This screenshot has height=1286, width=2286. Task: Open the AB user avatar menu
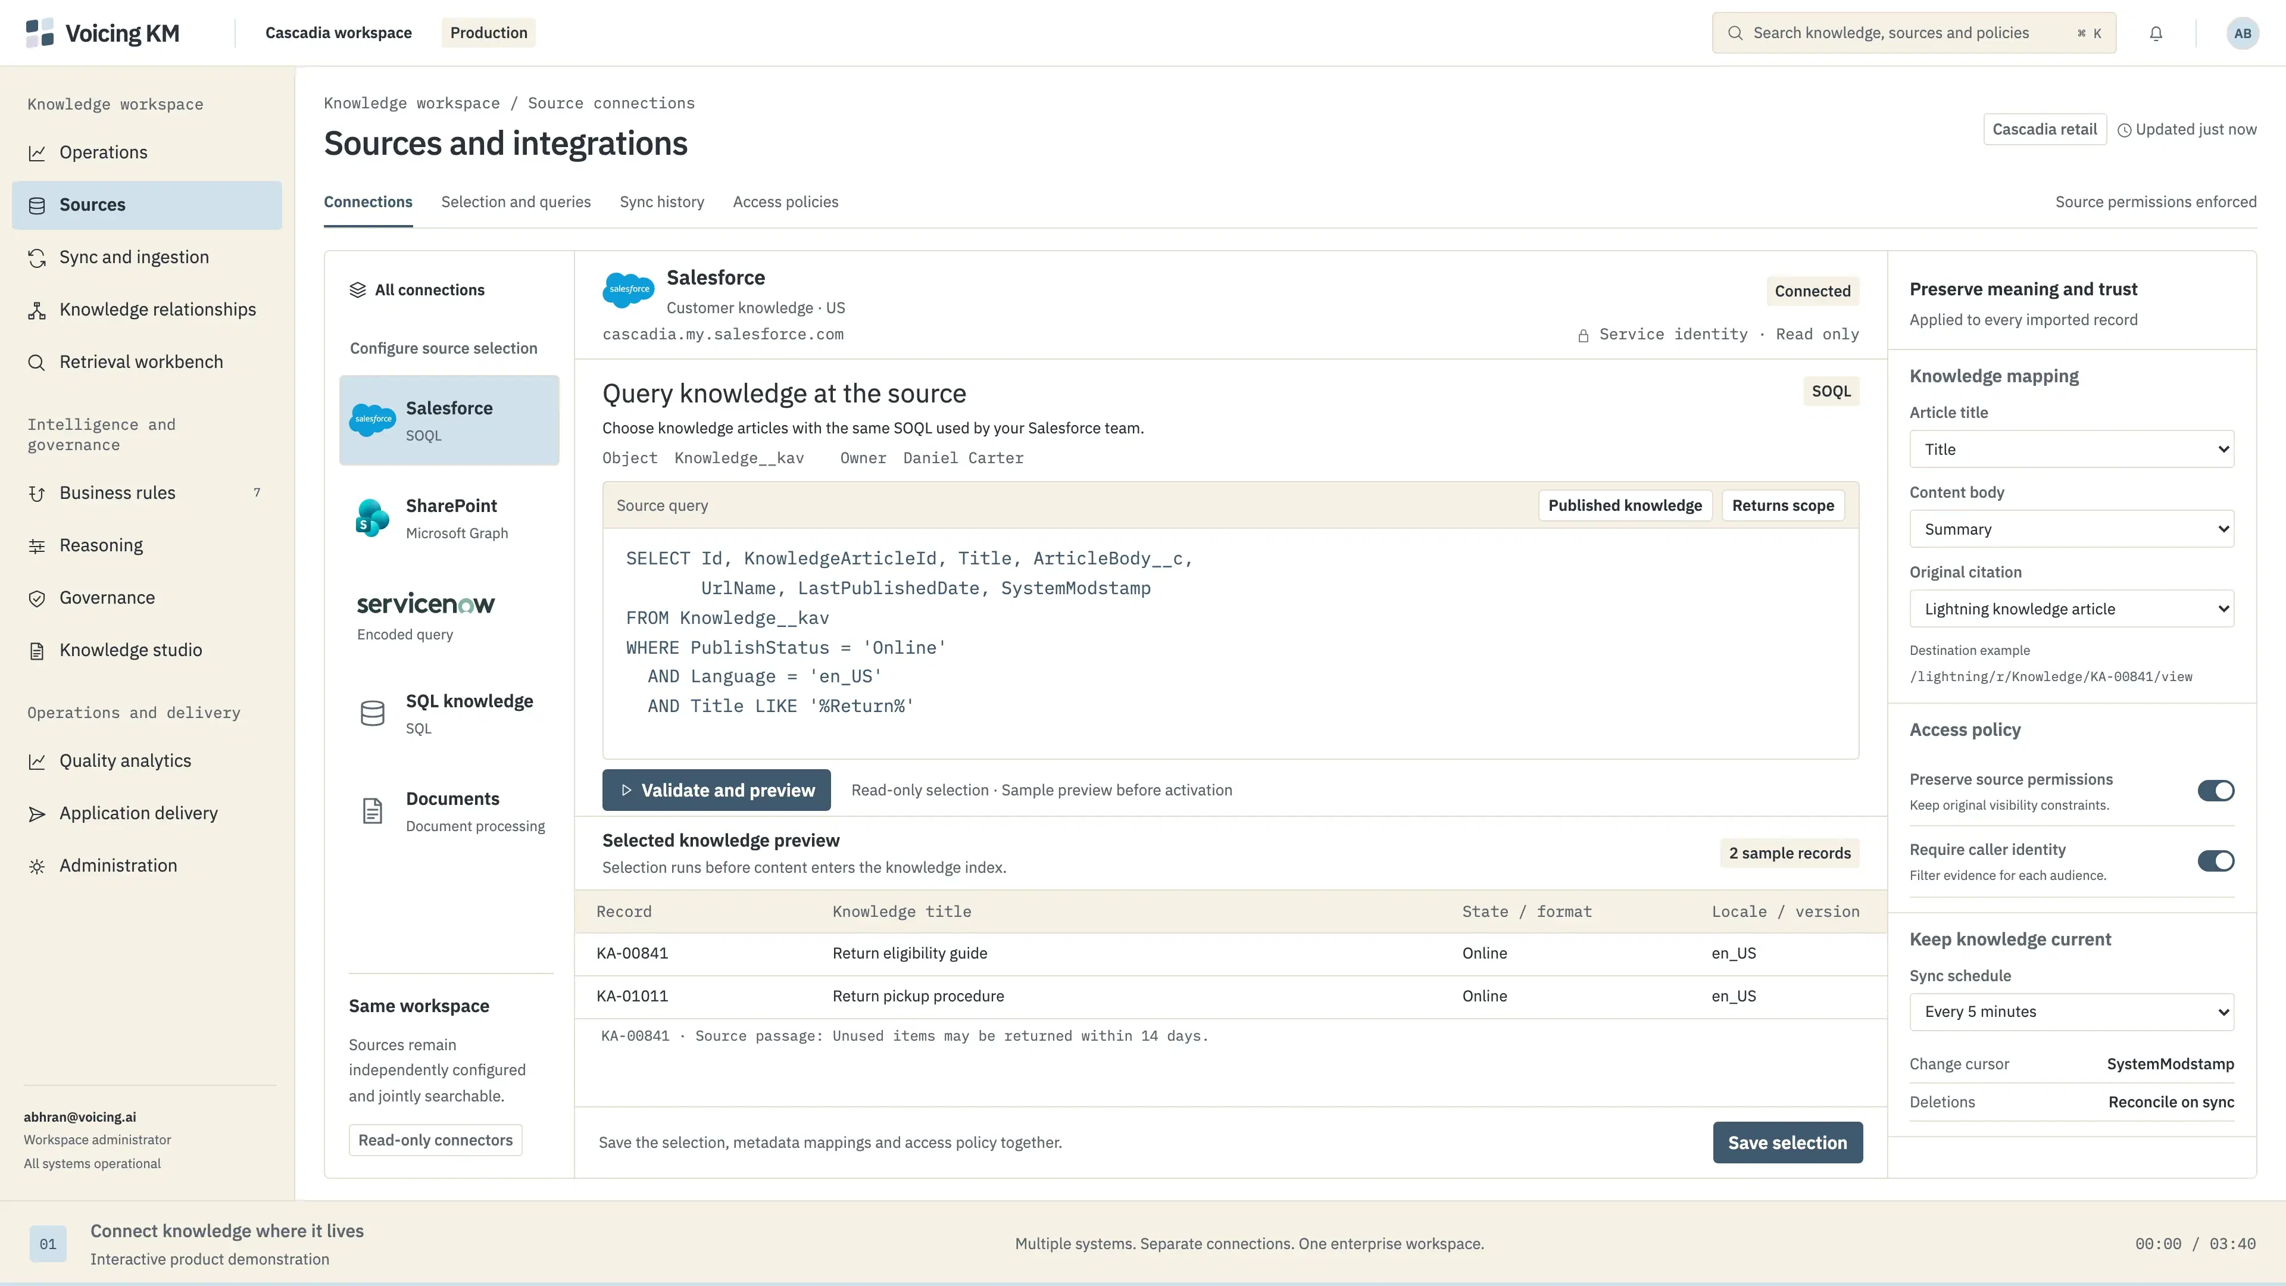tap(2241, 34)
